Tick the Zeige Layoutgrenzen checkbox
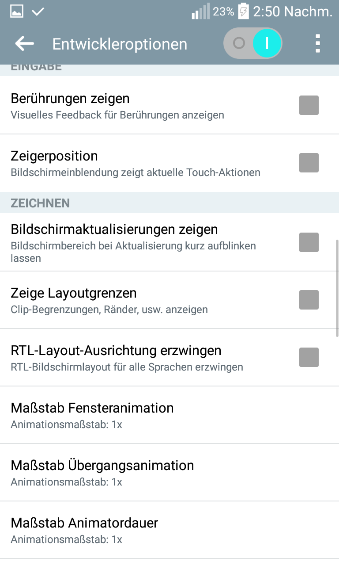The height and width of the screenshot is (566, 339). tap(309, 300)
